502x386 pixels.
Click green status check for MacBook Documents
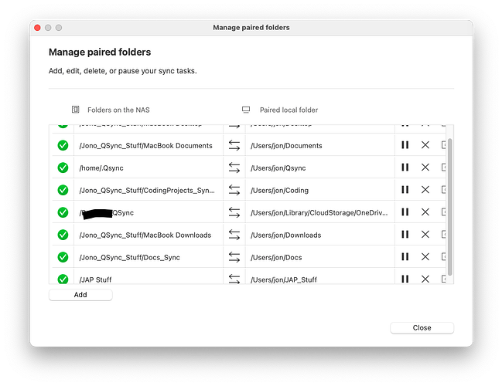pyautogui.click(x=63, y=145)
